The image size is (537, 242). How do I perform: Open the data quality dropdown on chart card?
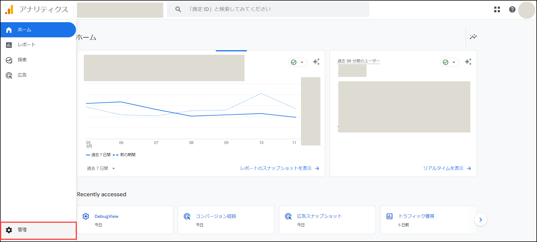[x=298, y=62]
